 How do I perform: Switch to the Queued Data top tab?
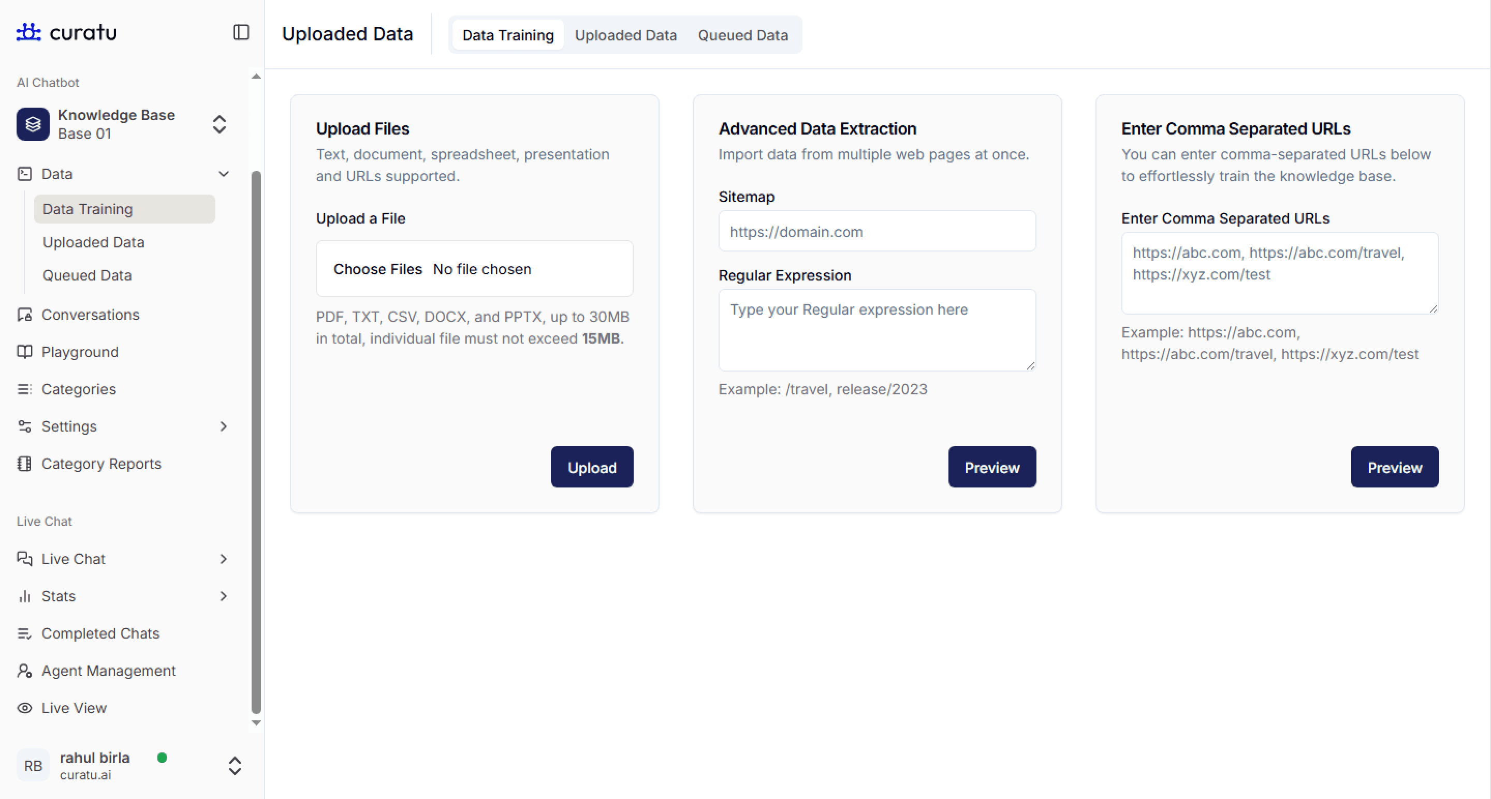[742, 35]
